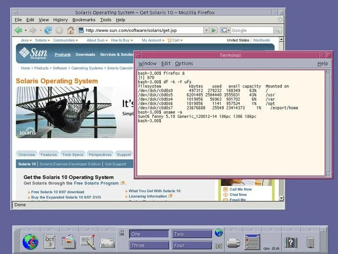This screenshot has width=338, height=254.
Task: Click the Firefox stop loading icon
Action: pyautogui.click(x=59, y=30)
